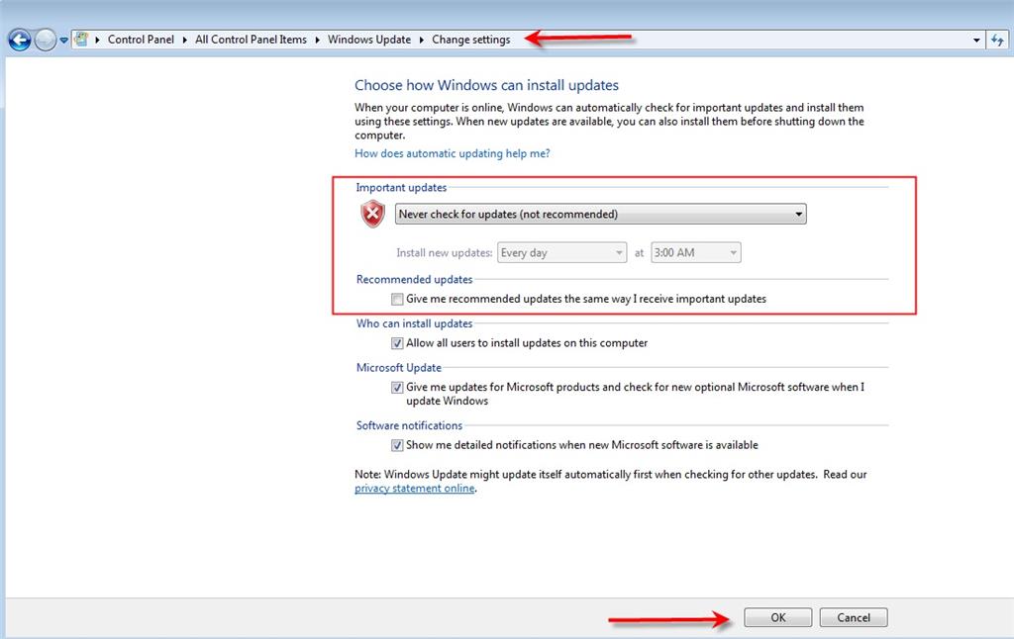Viewport: 1014px width, 639px height.
Task: Go to Windows Update breadcrumb
Action: coord(369,40)
